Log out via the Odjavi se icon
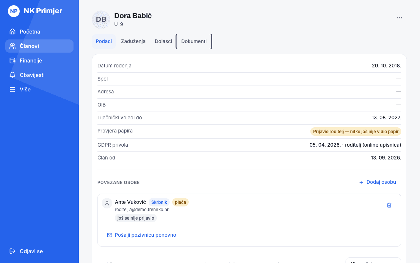Viewport: 420px width, 263px height. coord(12,251)
